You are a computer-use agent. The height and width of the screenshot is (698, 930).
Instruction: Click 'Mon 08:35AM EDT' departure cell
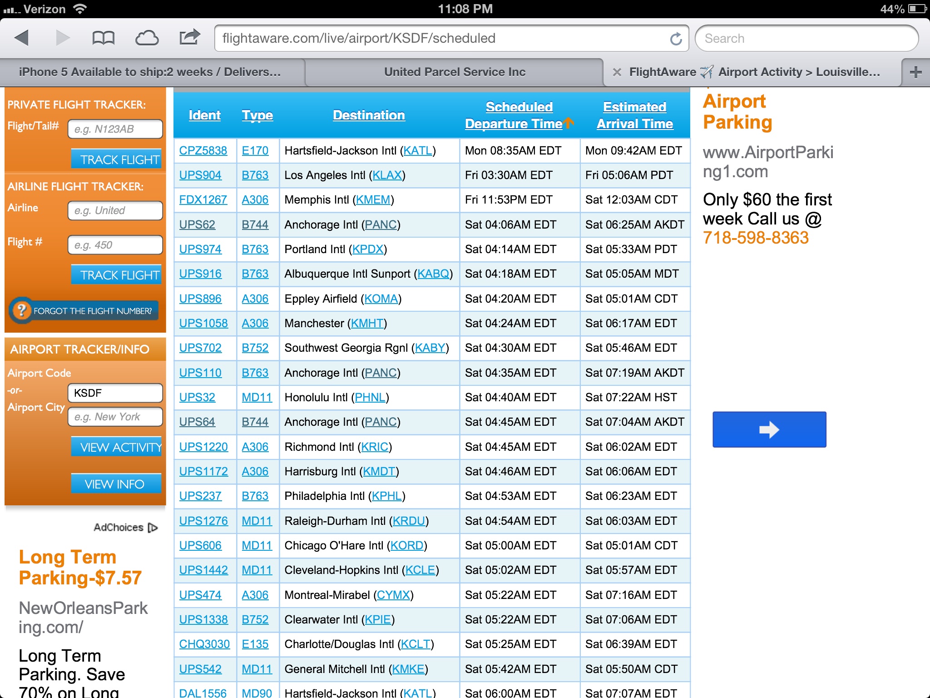[x=519, y=150]
